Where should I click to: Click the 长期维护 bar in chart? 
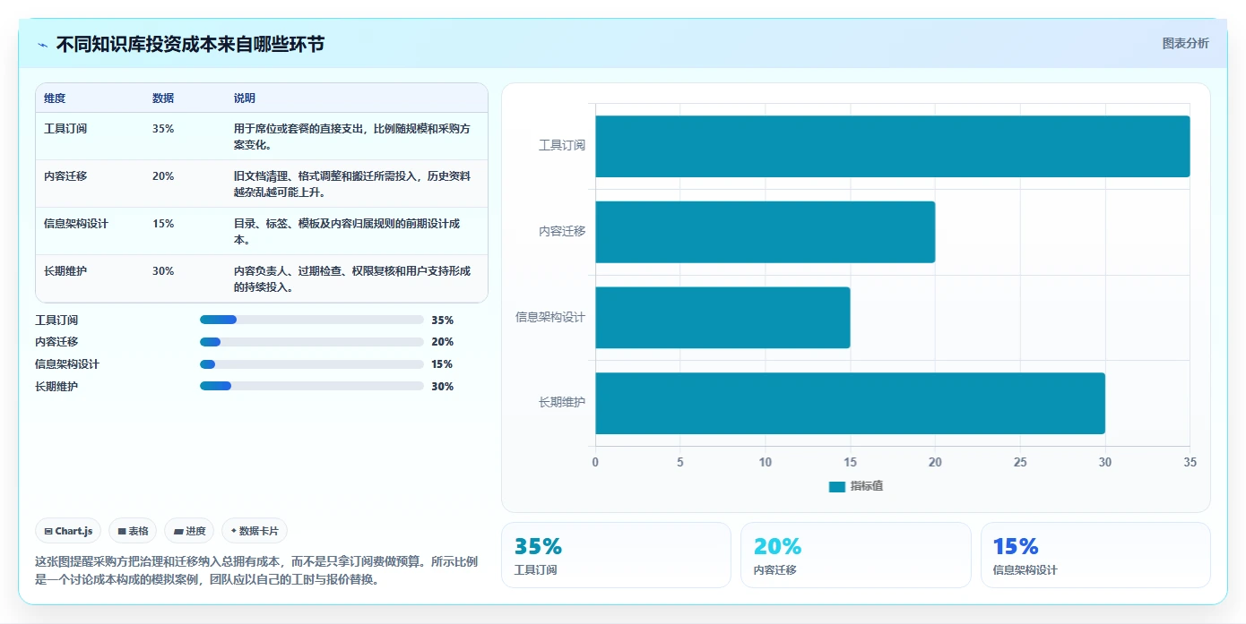click(850, 403)
